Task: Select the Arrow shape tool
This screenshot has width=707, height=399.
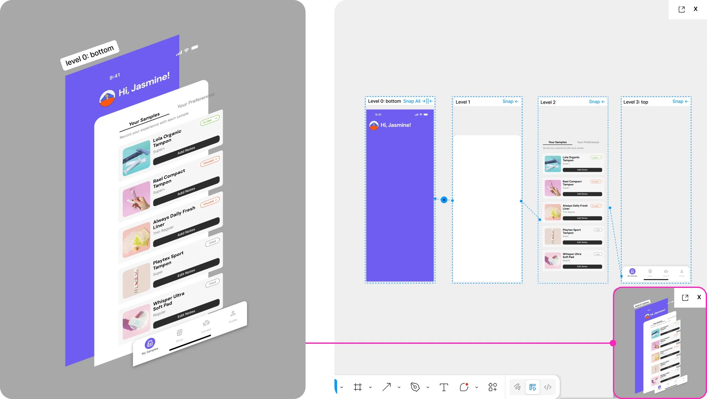Action: [x=386, y=387]
